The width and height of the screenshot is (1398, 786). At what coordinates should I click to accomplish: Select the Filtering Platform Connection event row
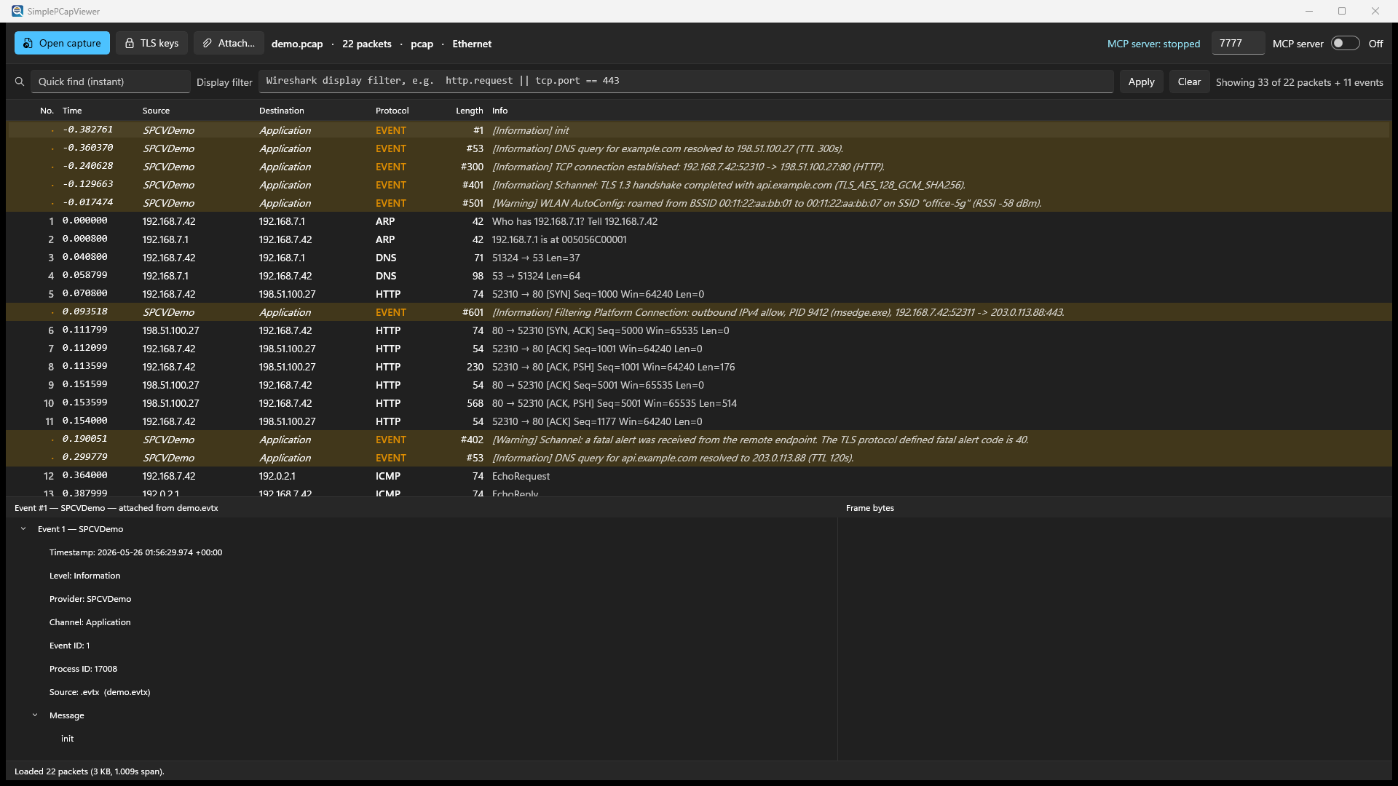click(x=699, y=312)
